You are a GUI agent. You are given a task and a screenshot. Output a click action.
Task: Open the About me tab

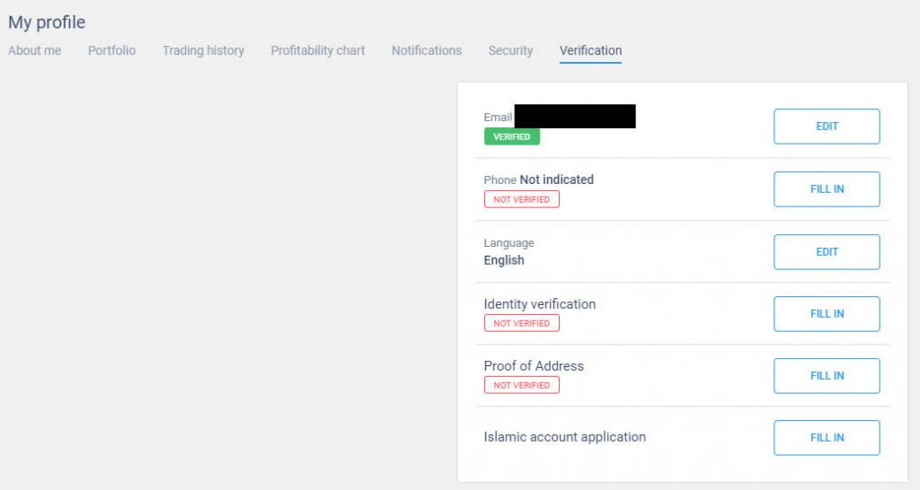coord(35,50)
